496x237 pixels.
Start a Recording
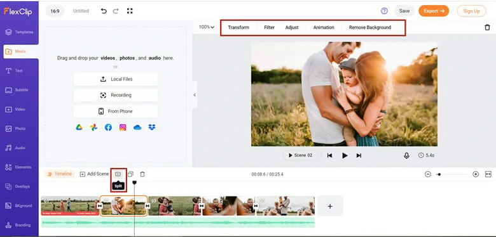click(116, 95)
